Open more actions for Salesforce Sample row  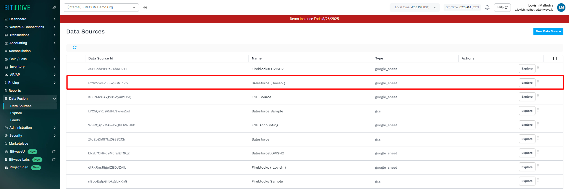[538, 110]
